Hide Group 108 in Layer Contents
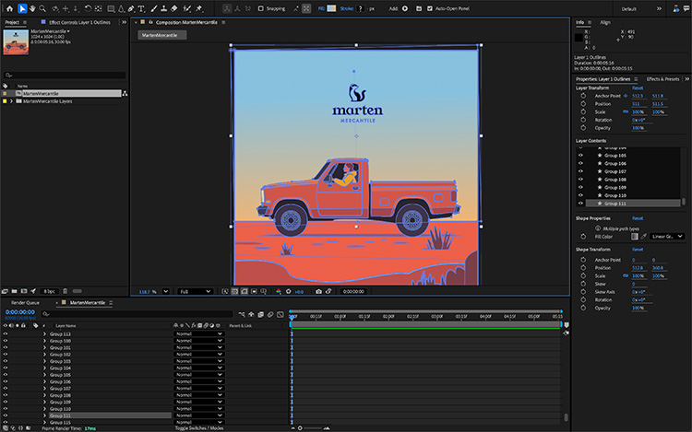692x432 pixels. pos(581,180)
